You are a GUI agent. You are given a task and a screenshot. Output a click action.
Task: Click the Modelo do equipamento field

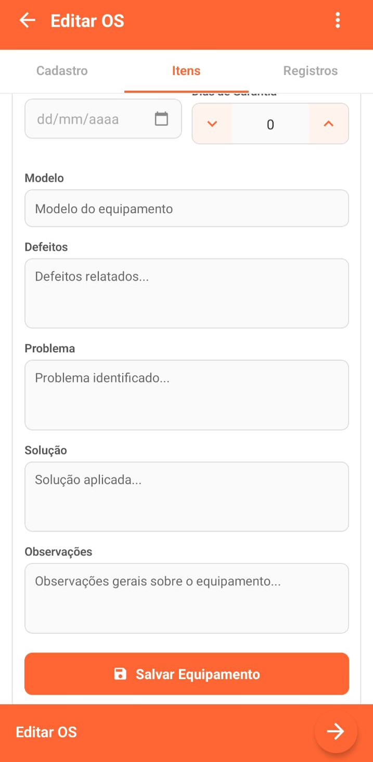(x=186, y=208)
